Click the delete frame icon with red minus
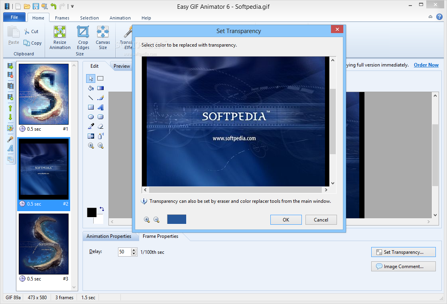This screenshot has height=304, width=447. click(10, 75)
